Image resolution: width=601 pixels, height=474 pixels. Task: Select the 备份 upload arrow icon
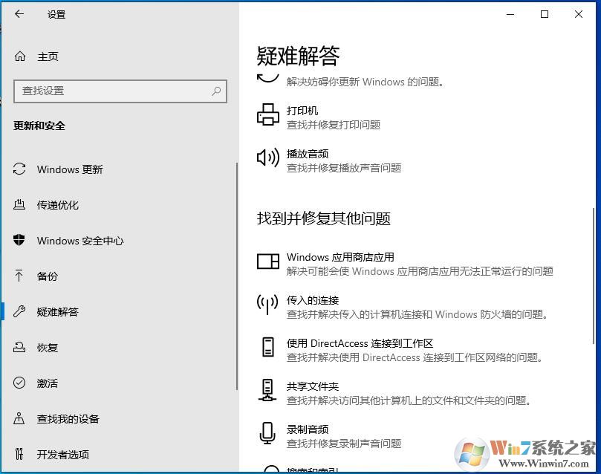tap(19, 276)
